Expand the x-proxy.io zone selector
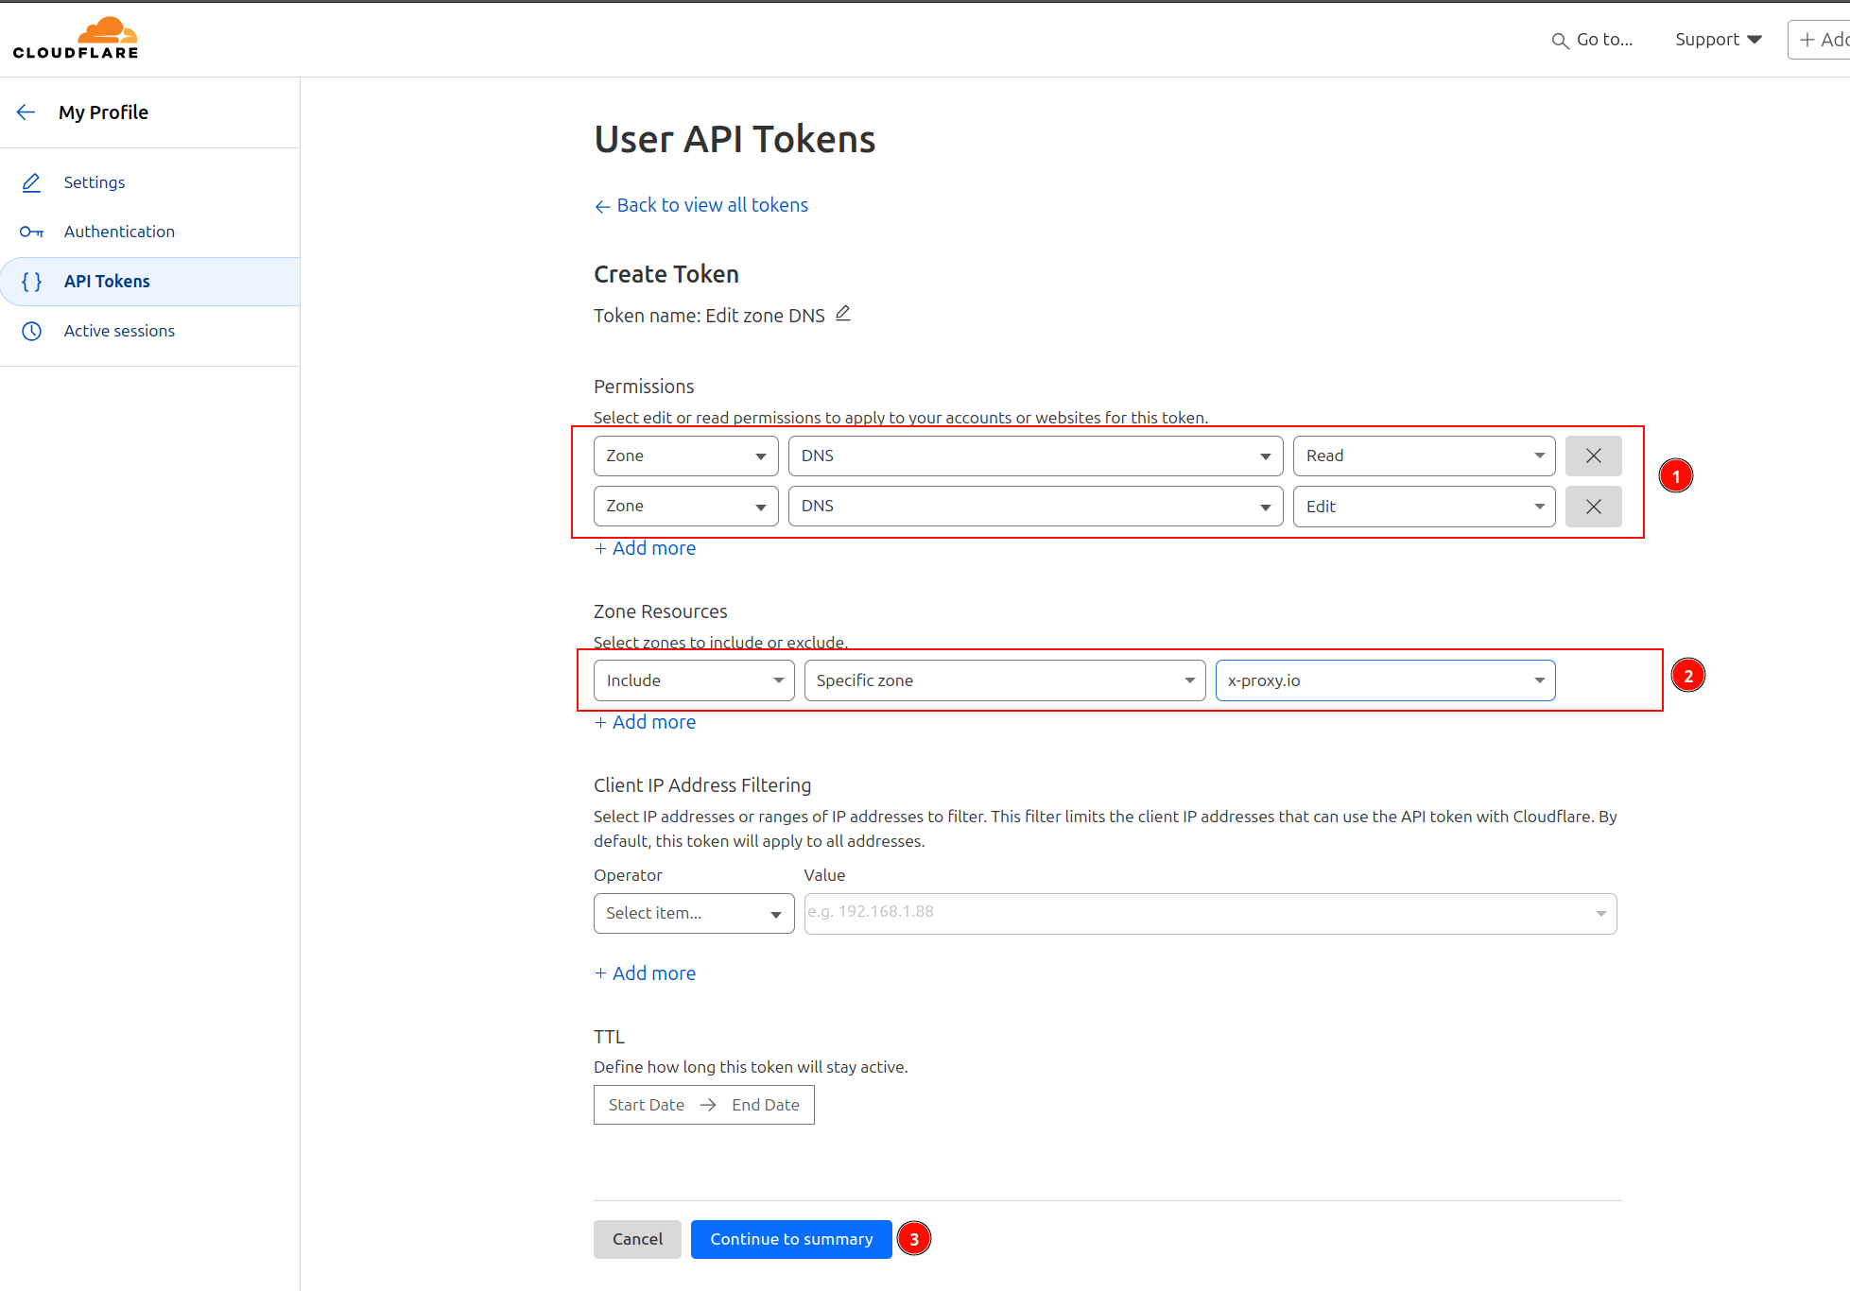1850x1291 pixels. tap(1385, 680)
